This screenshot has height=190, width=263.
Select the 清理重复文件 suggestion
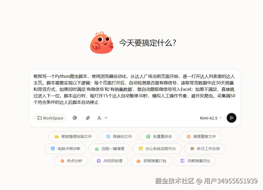201,137
